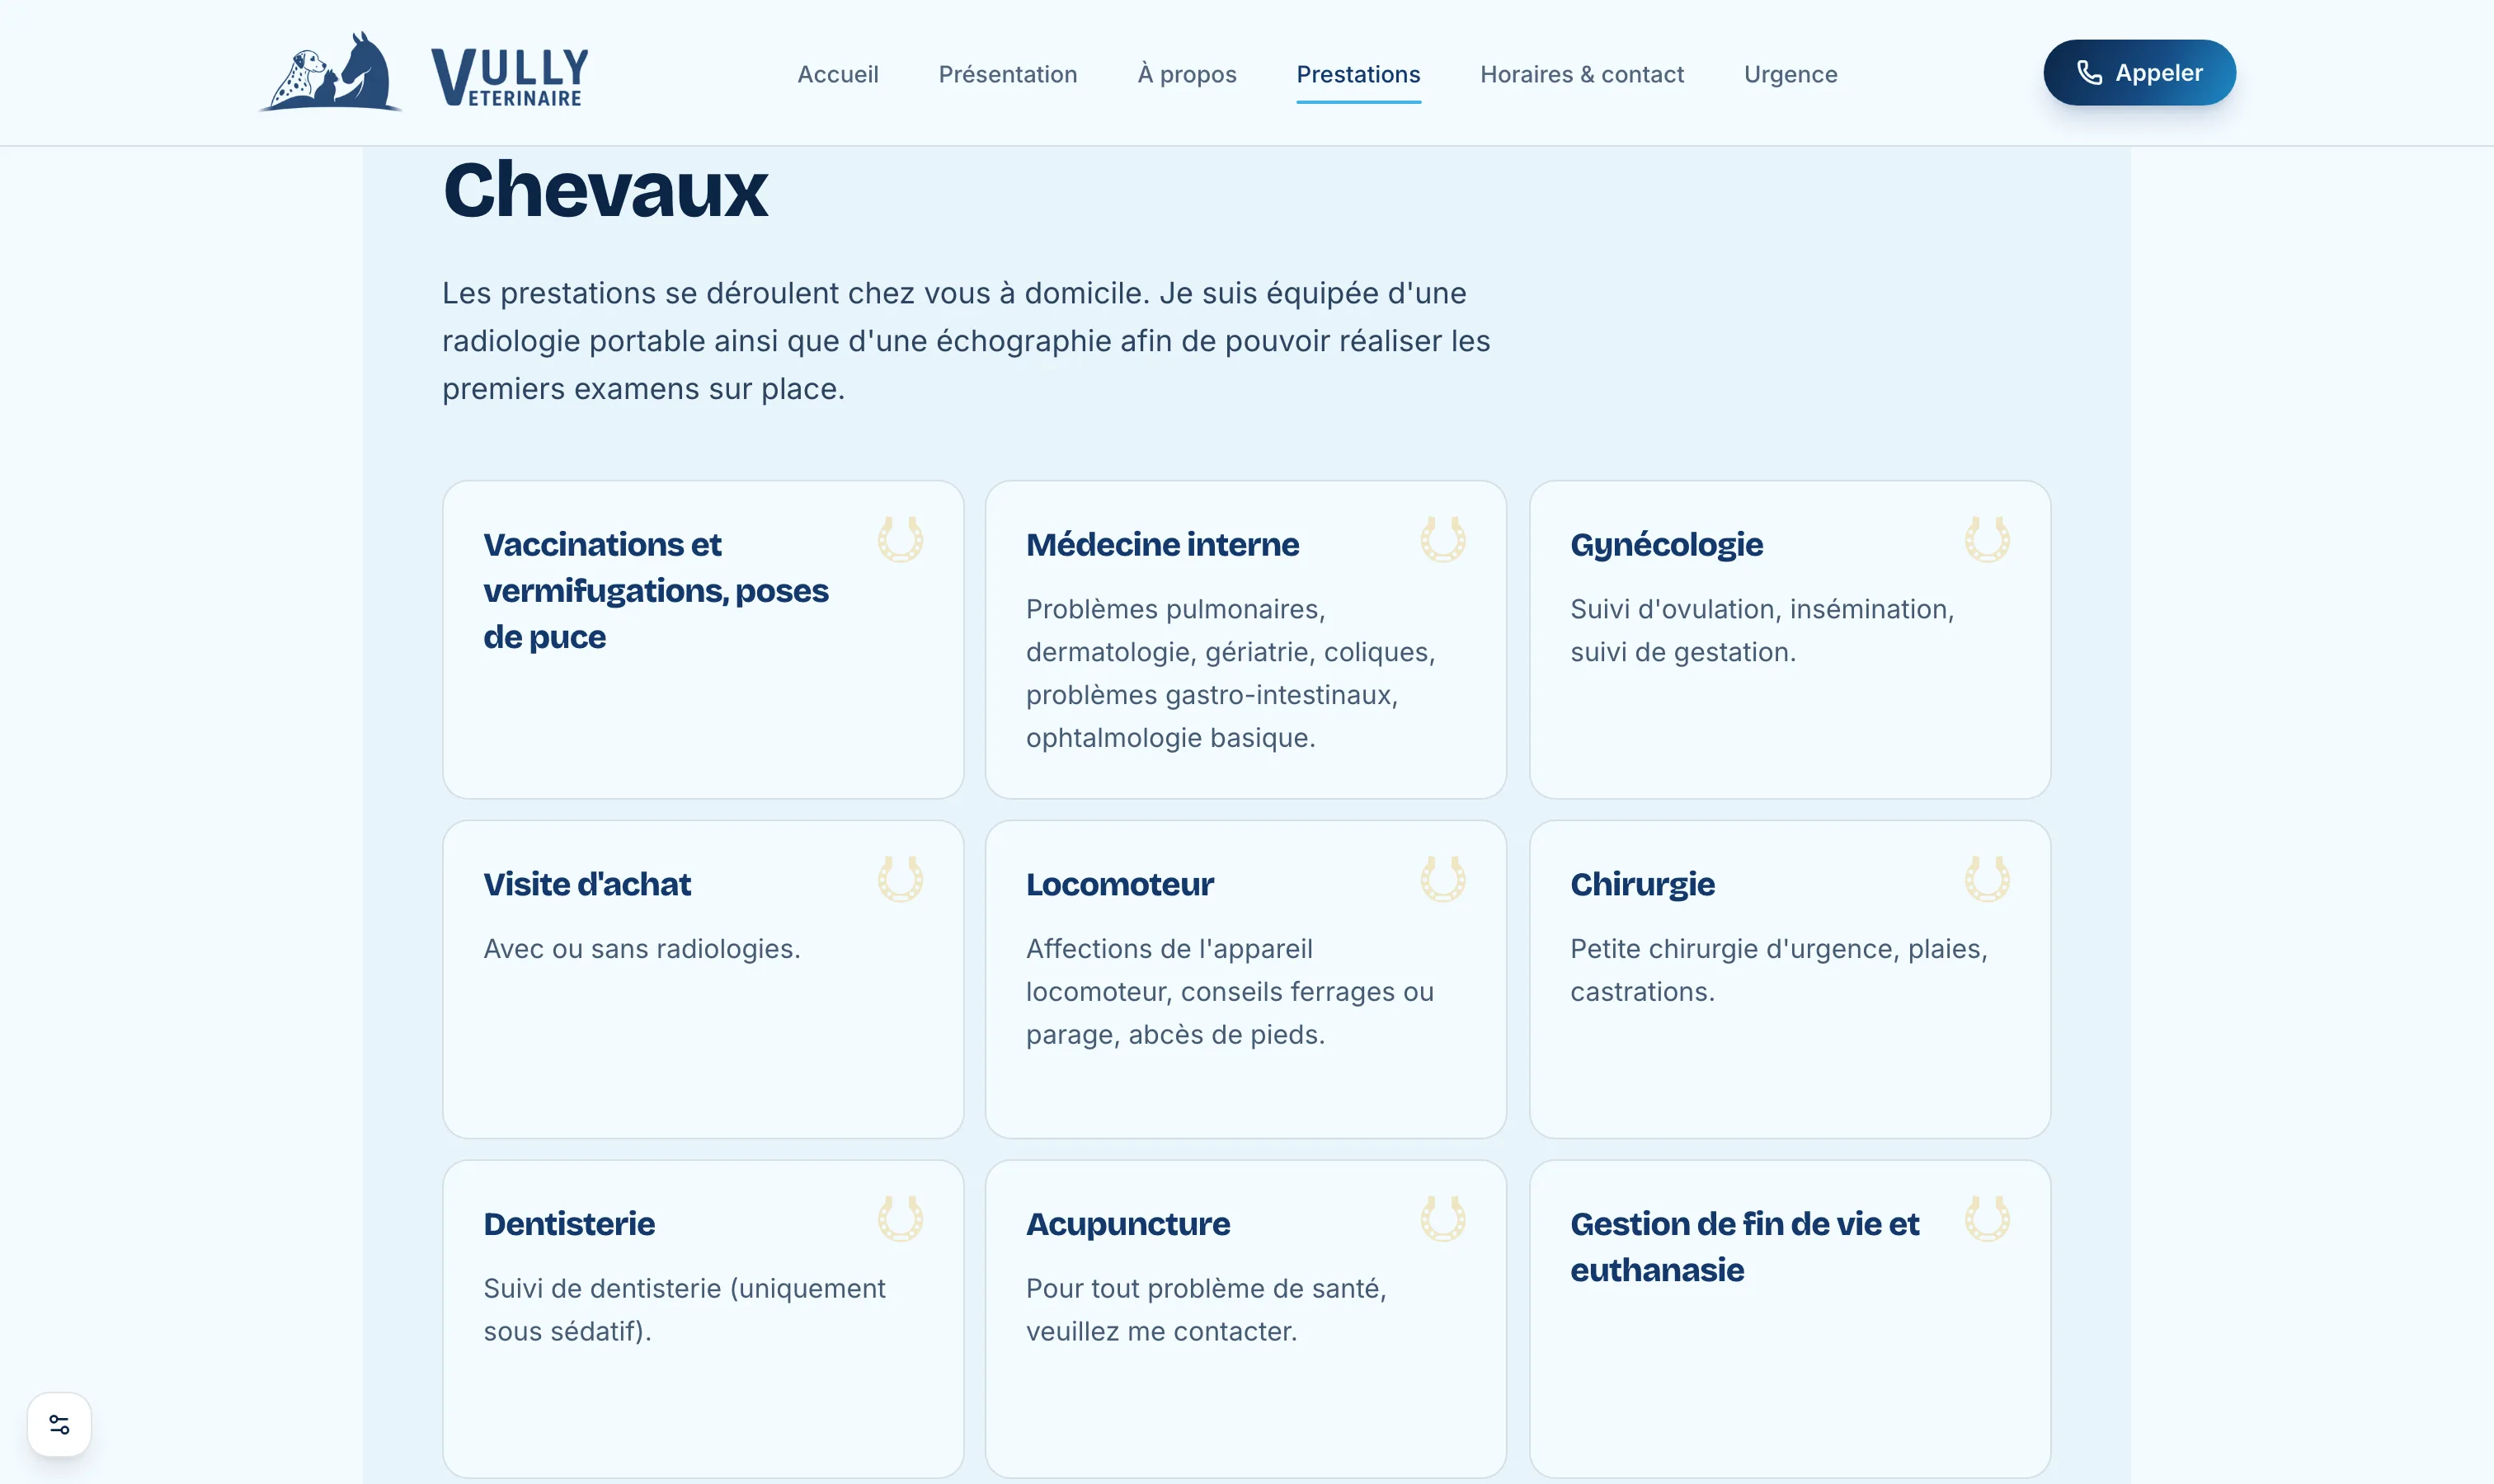Click 'Pour tout problème de santé' description

(x=1206, y=1310)
